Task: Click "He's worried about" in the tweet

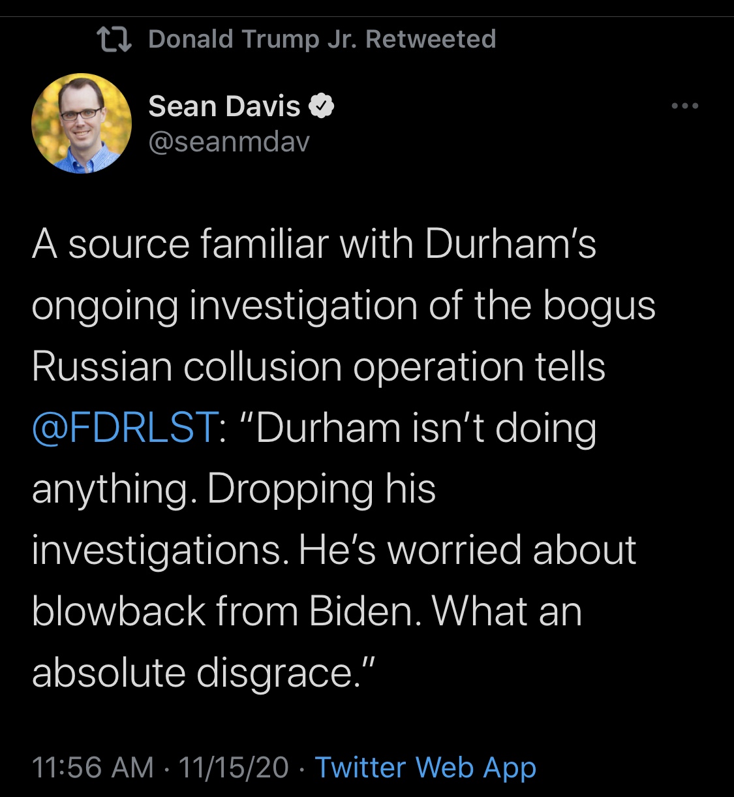Action: [467, 550]
